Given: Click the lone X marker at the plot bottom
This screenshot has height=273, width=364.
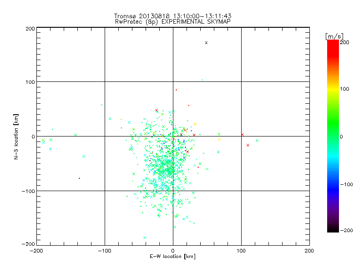Looking at the screenshot, I should 145,238.
